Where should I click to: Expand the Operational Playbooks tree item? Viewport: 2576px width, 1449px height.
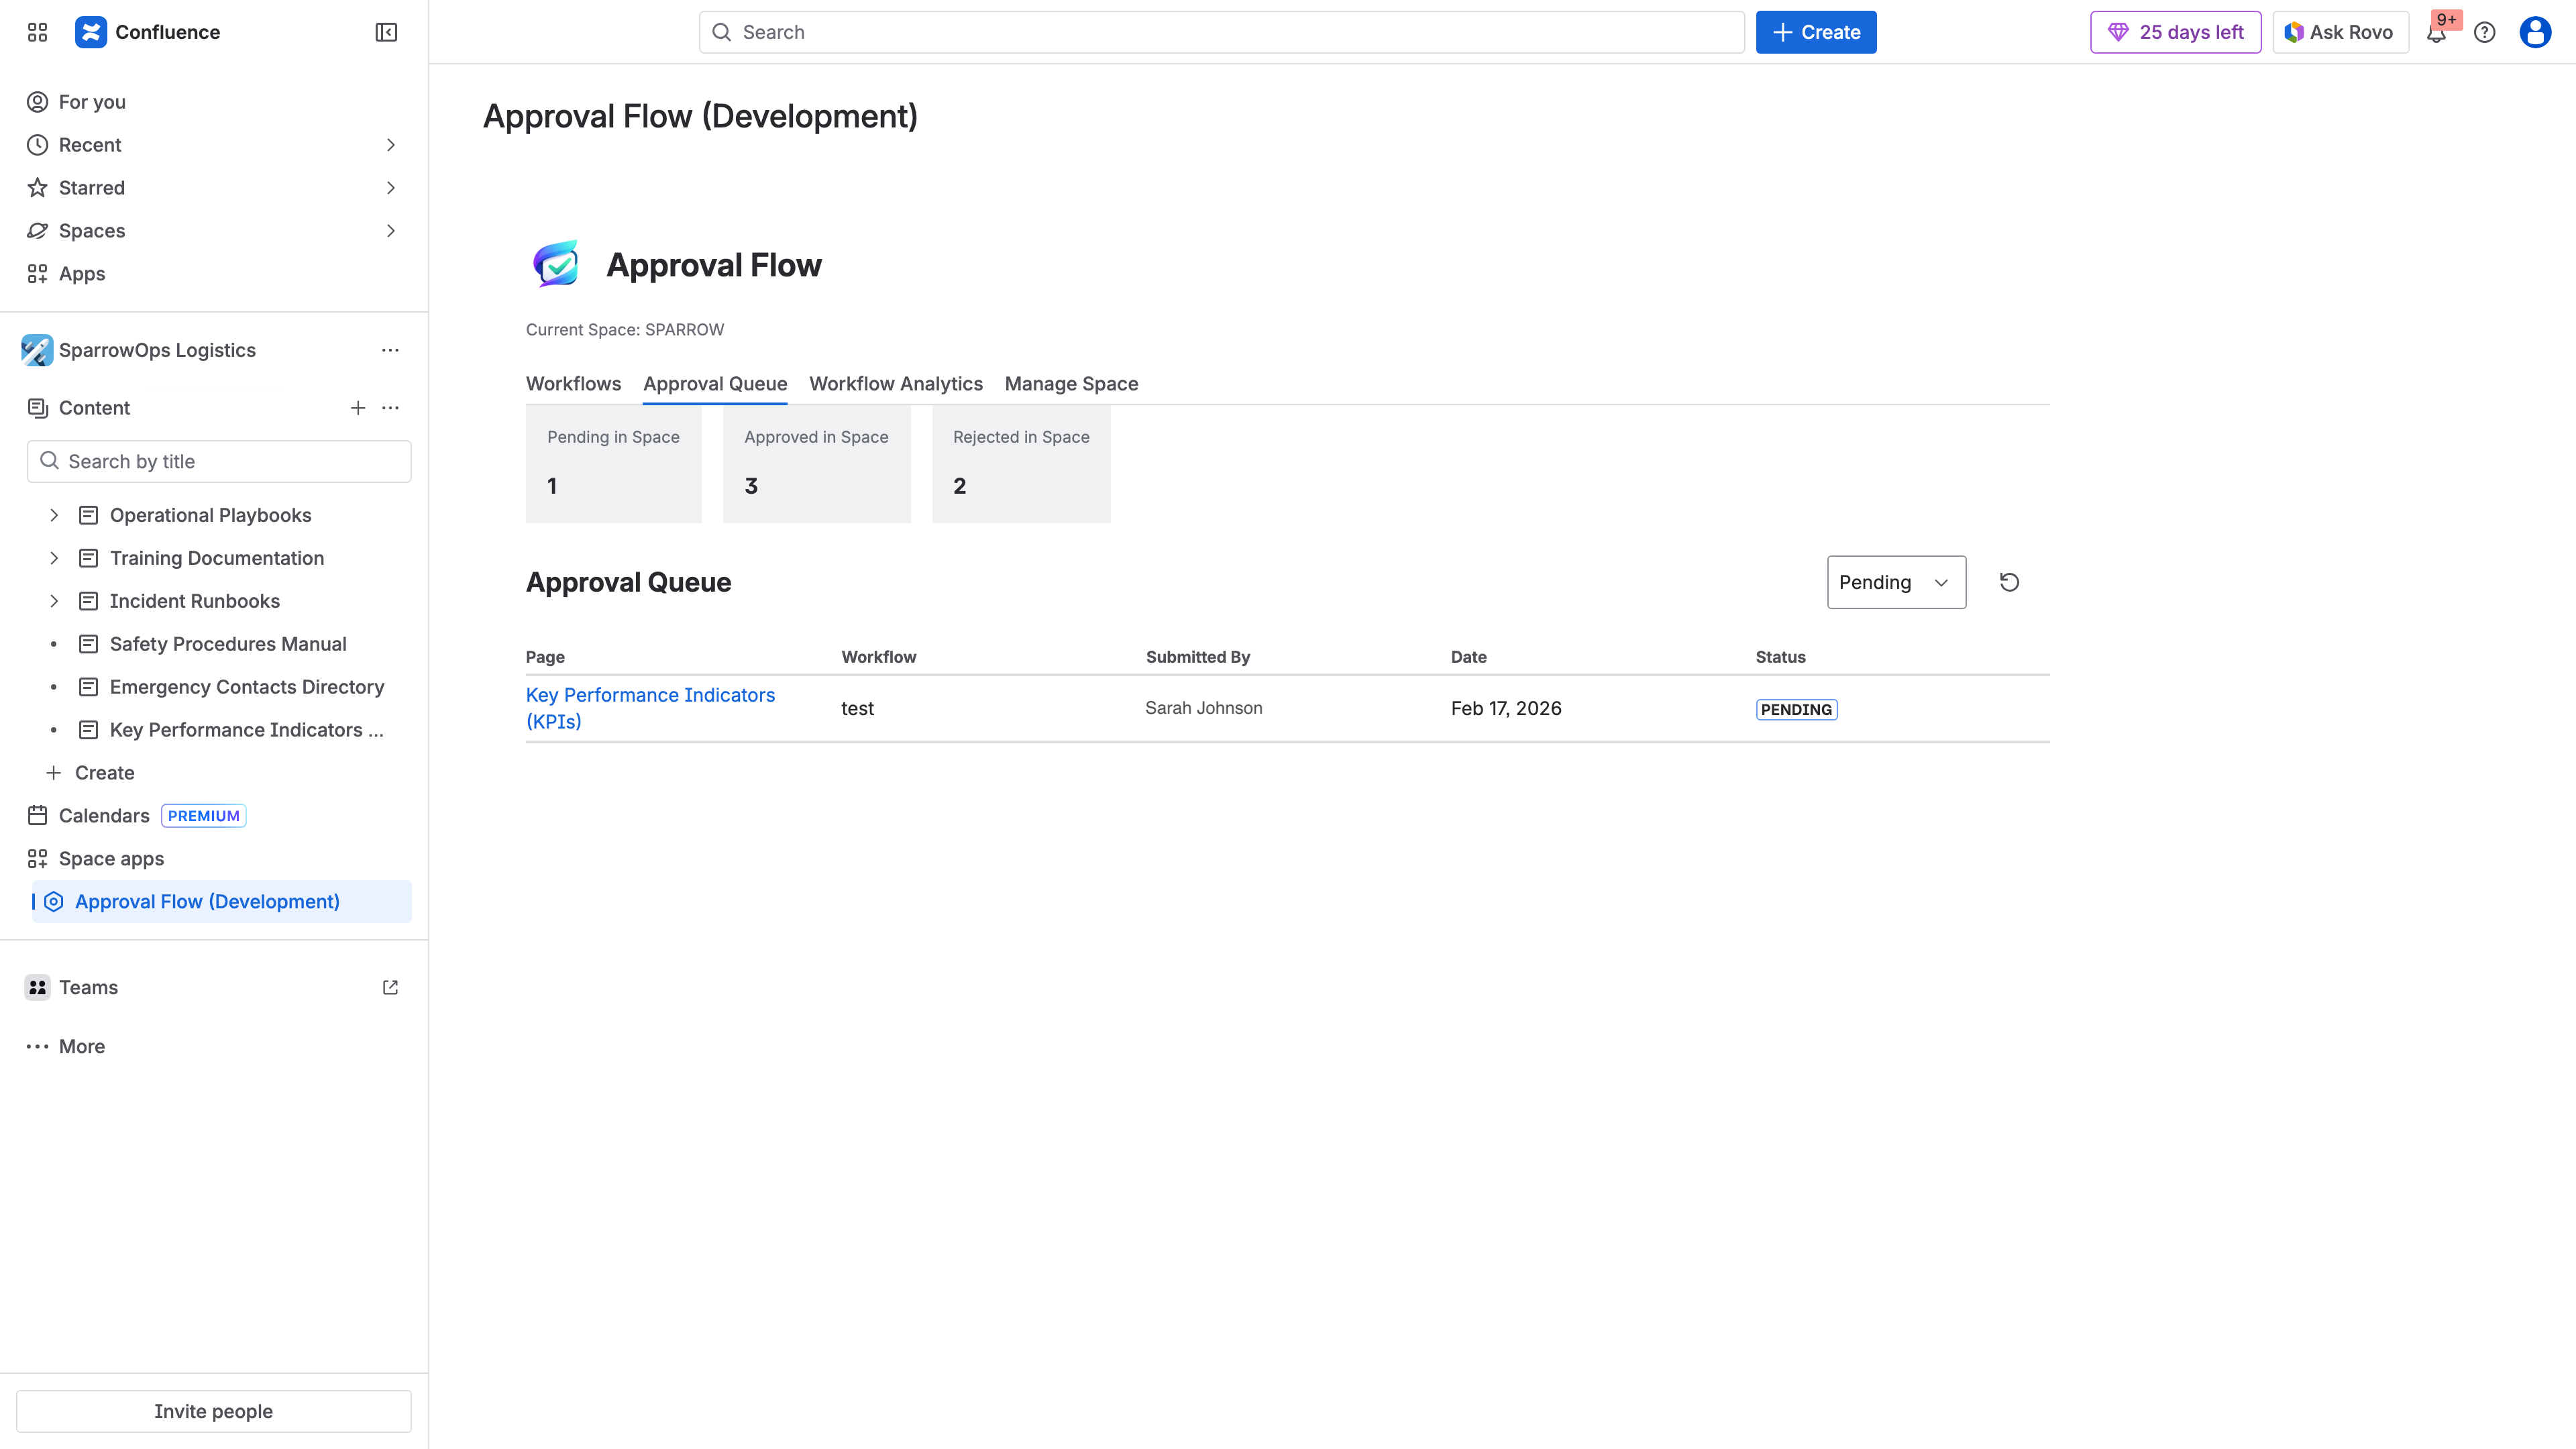(54, 515)
